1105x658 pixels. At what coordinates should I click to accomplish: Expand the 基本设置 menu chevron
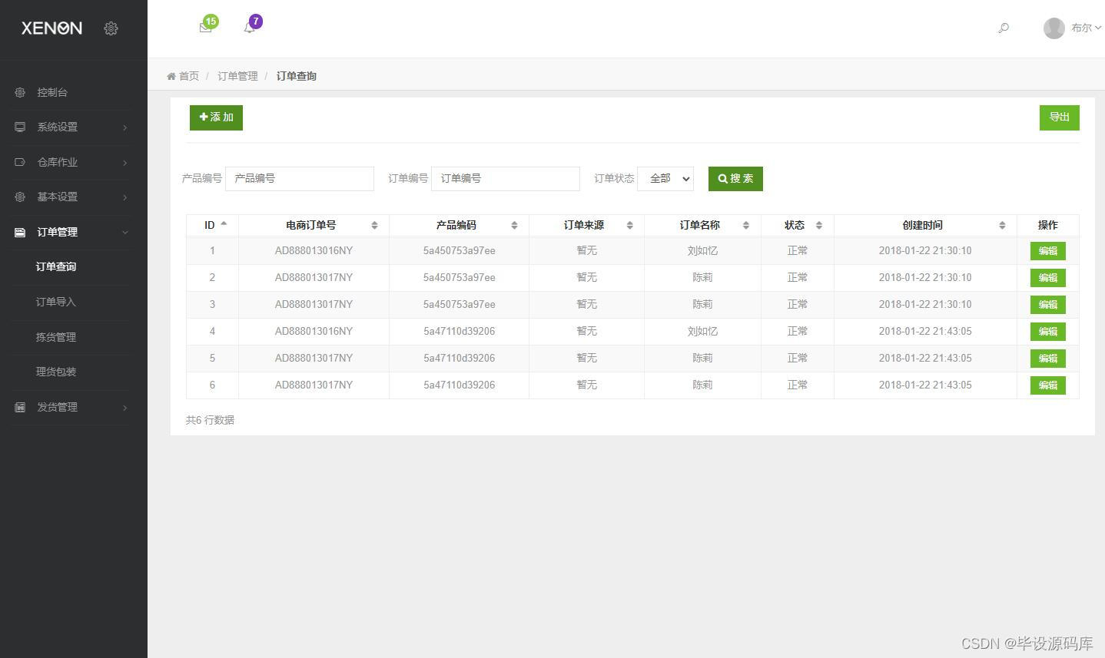point(125,197)
